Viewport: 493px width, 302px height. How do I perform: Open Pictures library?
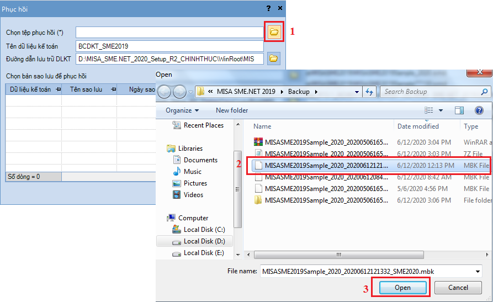pyautogui.click(x=195, y=183)
